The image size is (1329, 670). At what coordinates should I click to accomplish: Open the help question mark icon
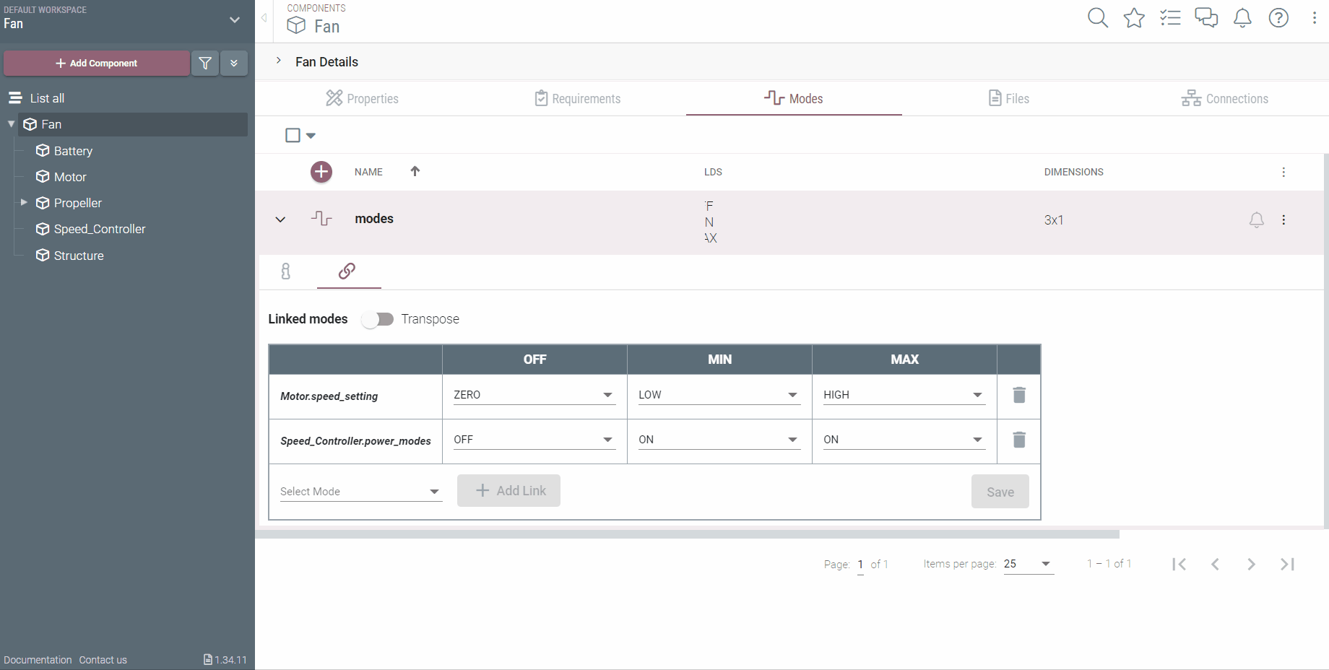point(1278,18)
